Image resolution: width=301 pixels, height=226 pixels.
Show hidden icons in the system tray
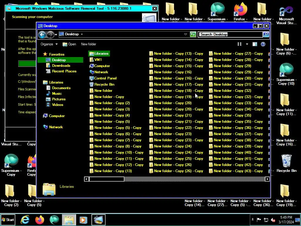pos(252,220)
